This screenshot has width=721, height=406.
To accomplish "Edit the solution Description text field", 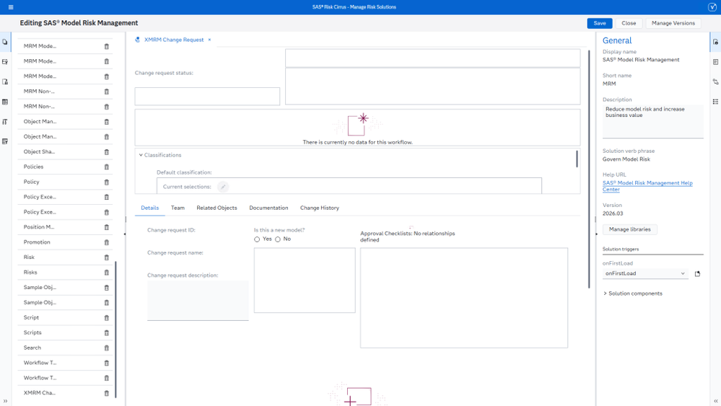I will coord(653,121).
